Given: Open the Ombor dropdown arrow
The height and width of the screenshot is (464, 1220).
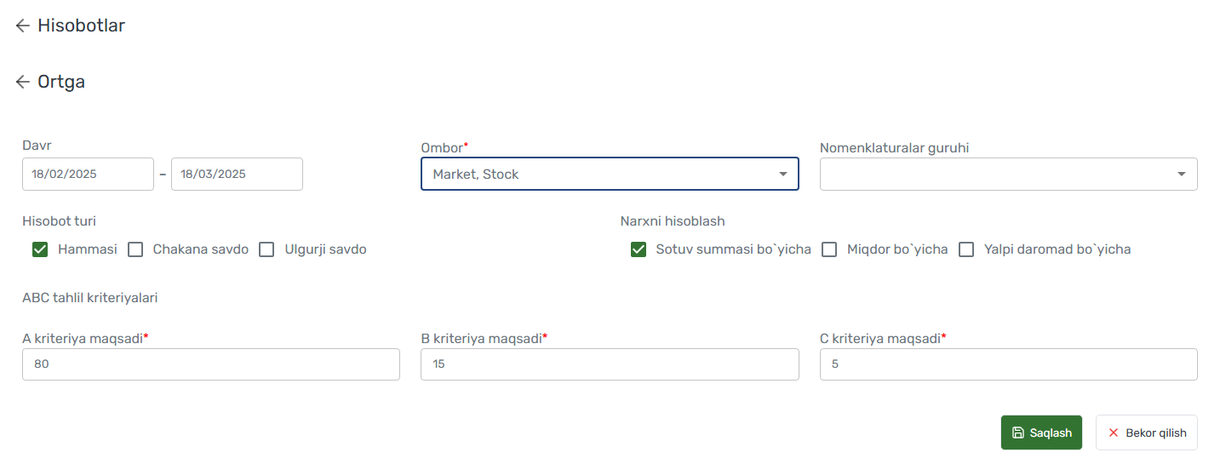Looking at the screenshot, I should click(782, 174).
